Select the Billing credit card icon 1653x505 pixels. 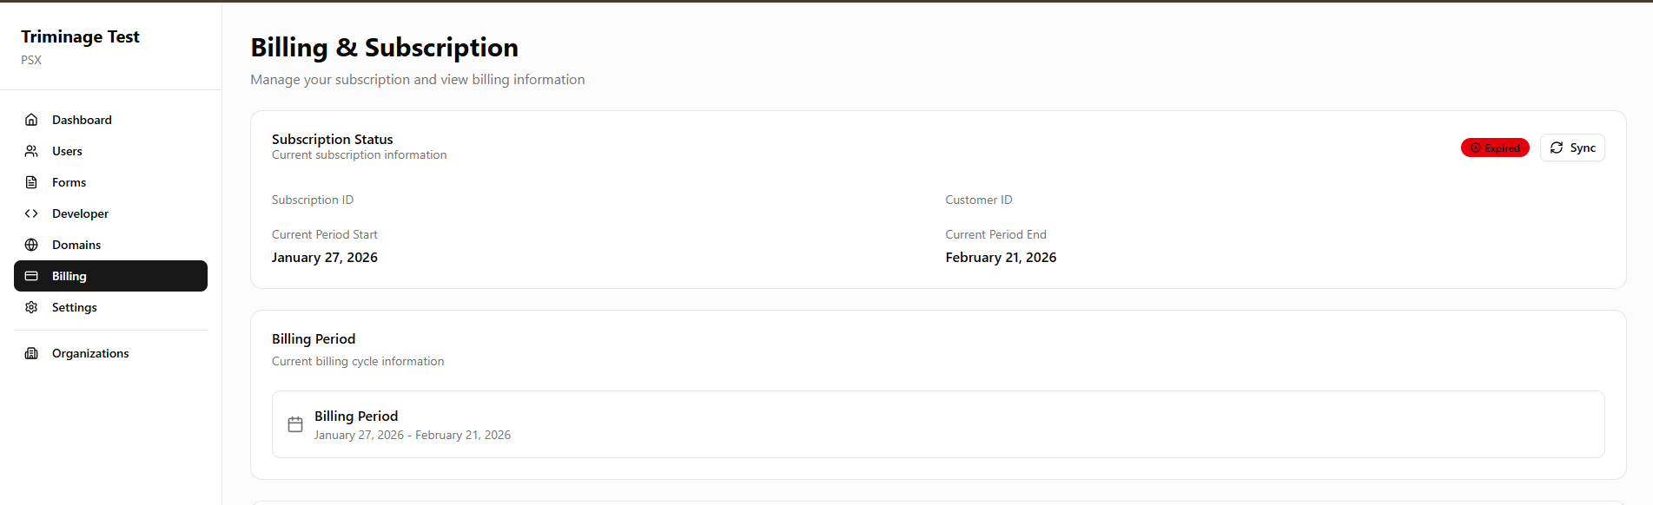point(31,275)
